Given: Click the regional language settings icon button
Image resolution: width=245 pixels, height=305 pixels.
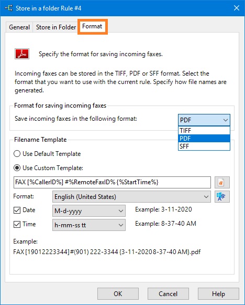Looking at the screenshot, I should (222, 197).
